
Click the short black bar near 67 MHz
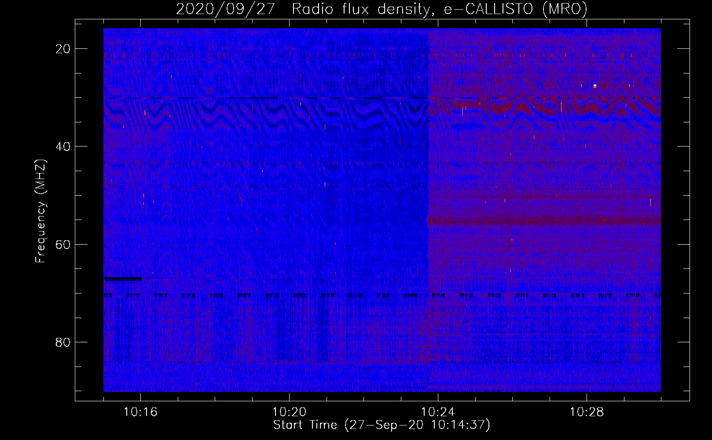pyautogui.click(x=123, y=279)
